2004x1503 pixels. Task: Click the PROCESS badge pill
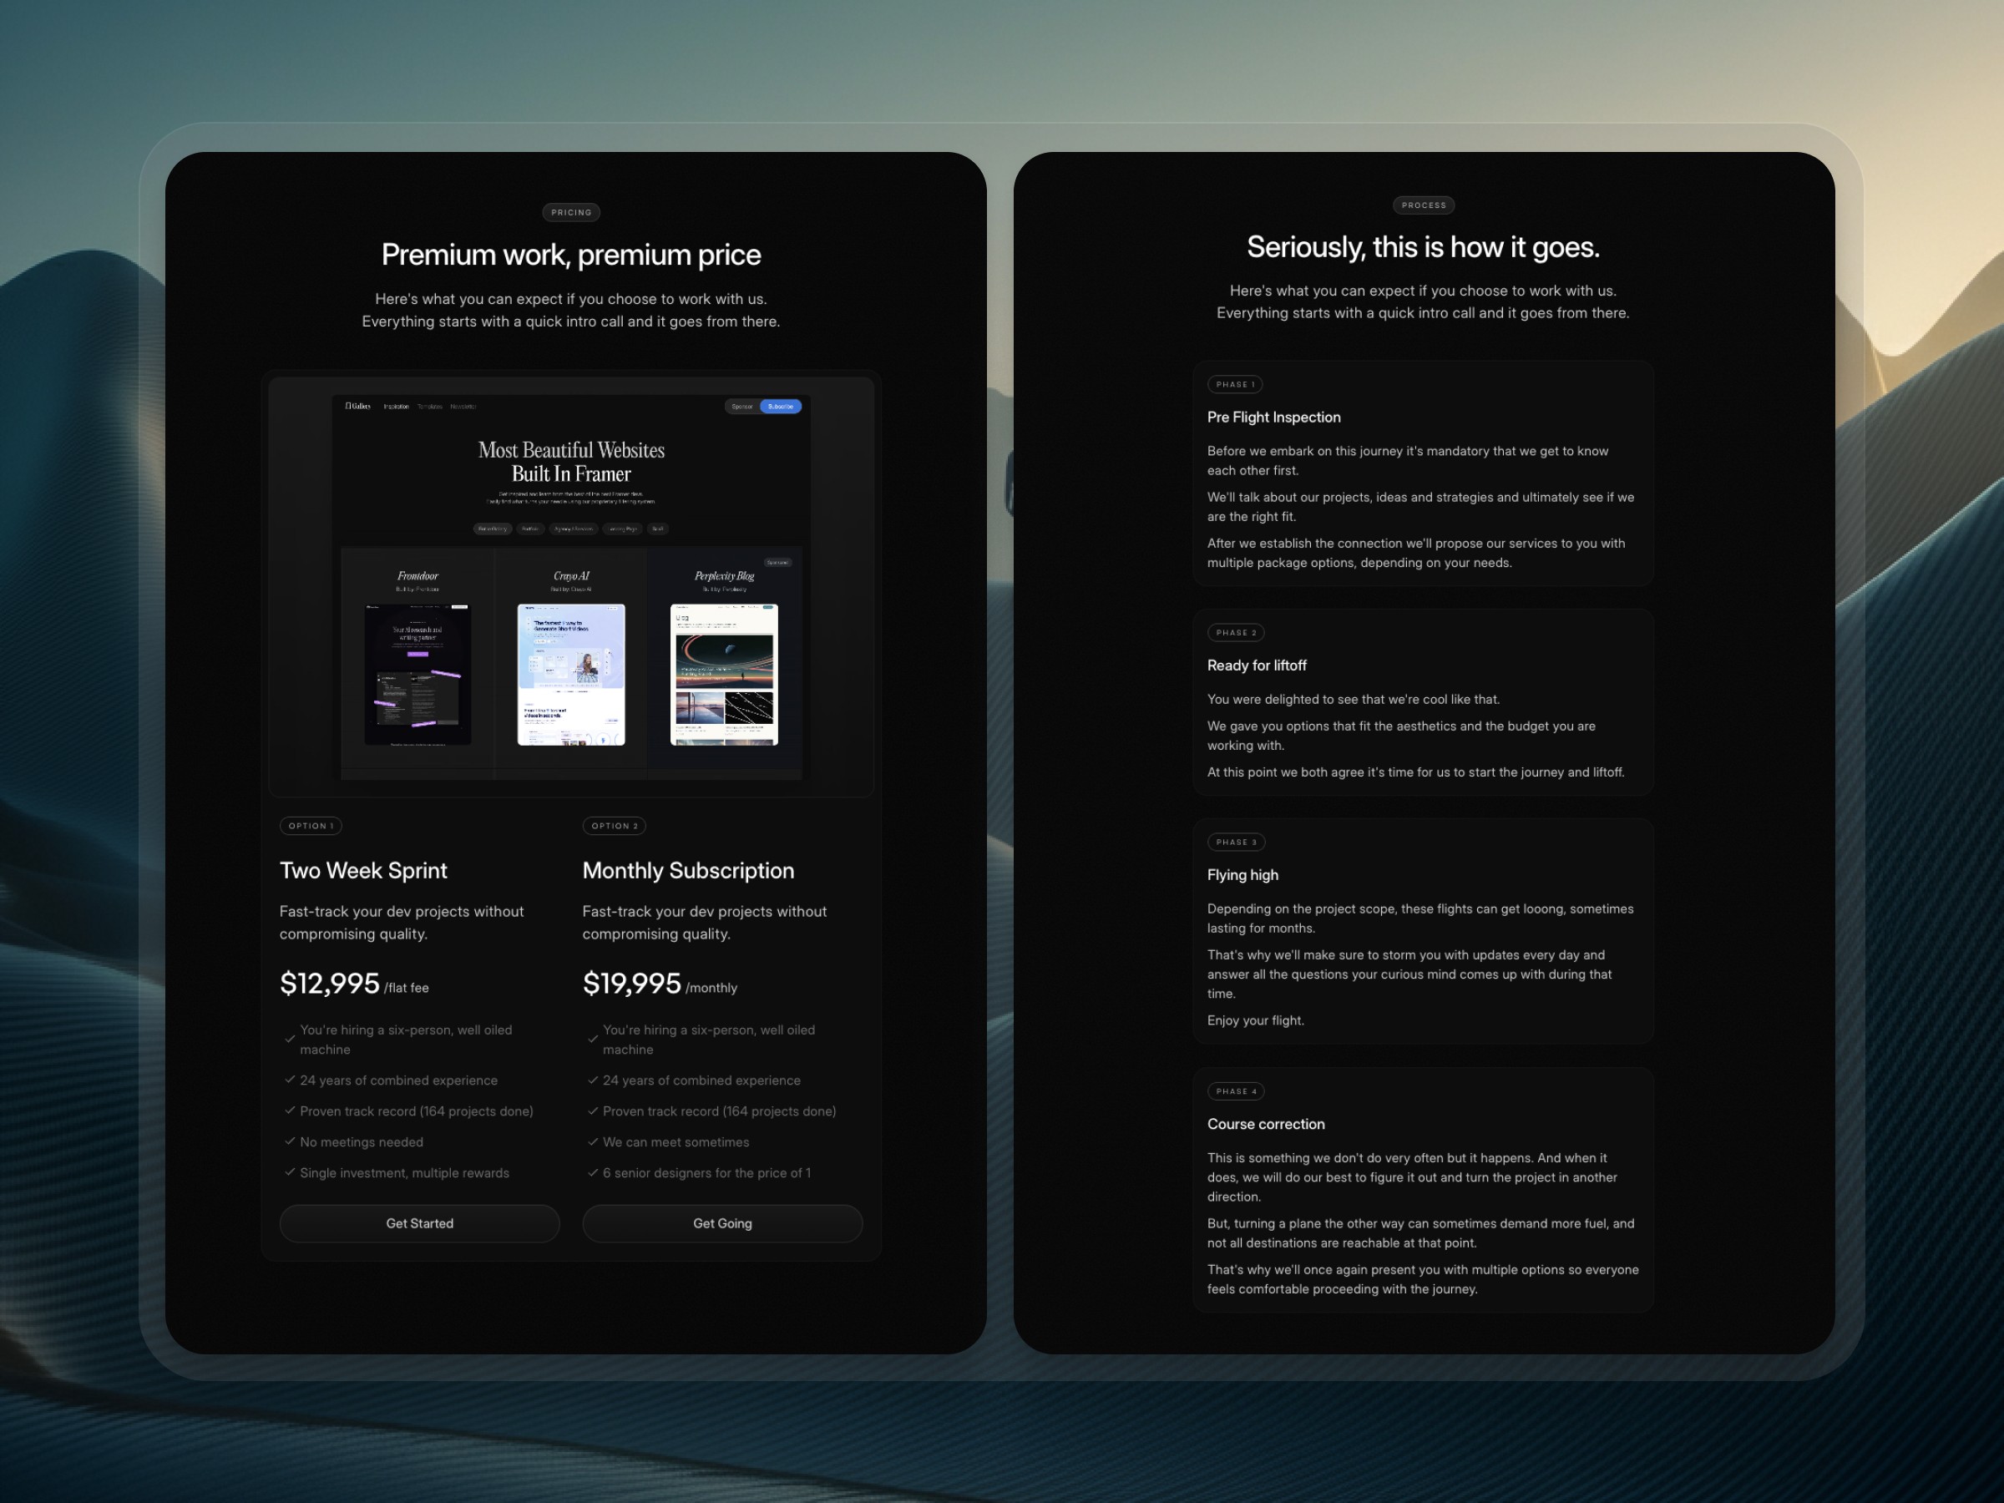coord(1424,205)
